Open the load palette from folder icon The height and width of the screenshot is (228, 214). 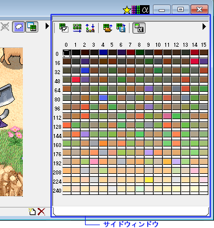pos(108,28)
